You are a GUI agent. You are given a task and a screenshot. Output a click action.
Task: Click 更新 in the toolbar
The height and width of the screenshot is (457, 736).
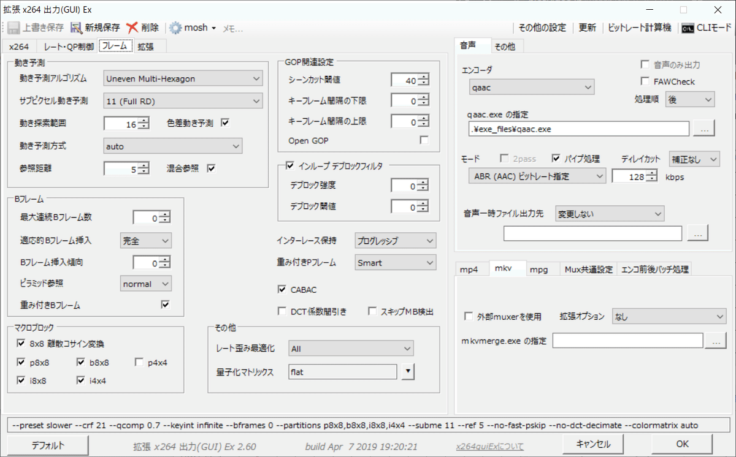[587, 28]
